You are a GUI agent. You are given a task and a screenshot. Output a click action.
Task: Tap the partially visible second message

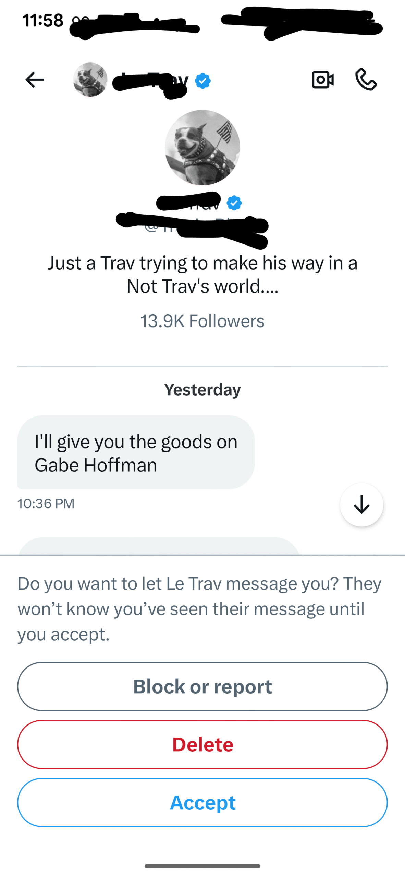coord(159,546)
